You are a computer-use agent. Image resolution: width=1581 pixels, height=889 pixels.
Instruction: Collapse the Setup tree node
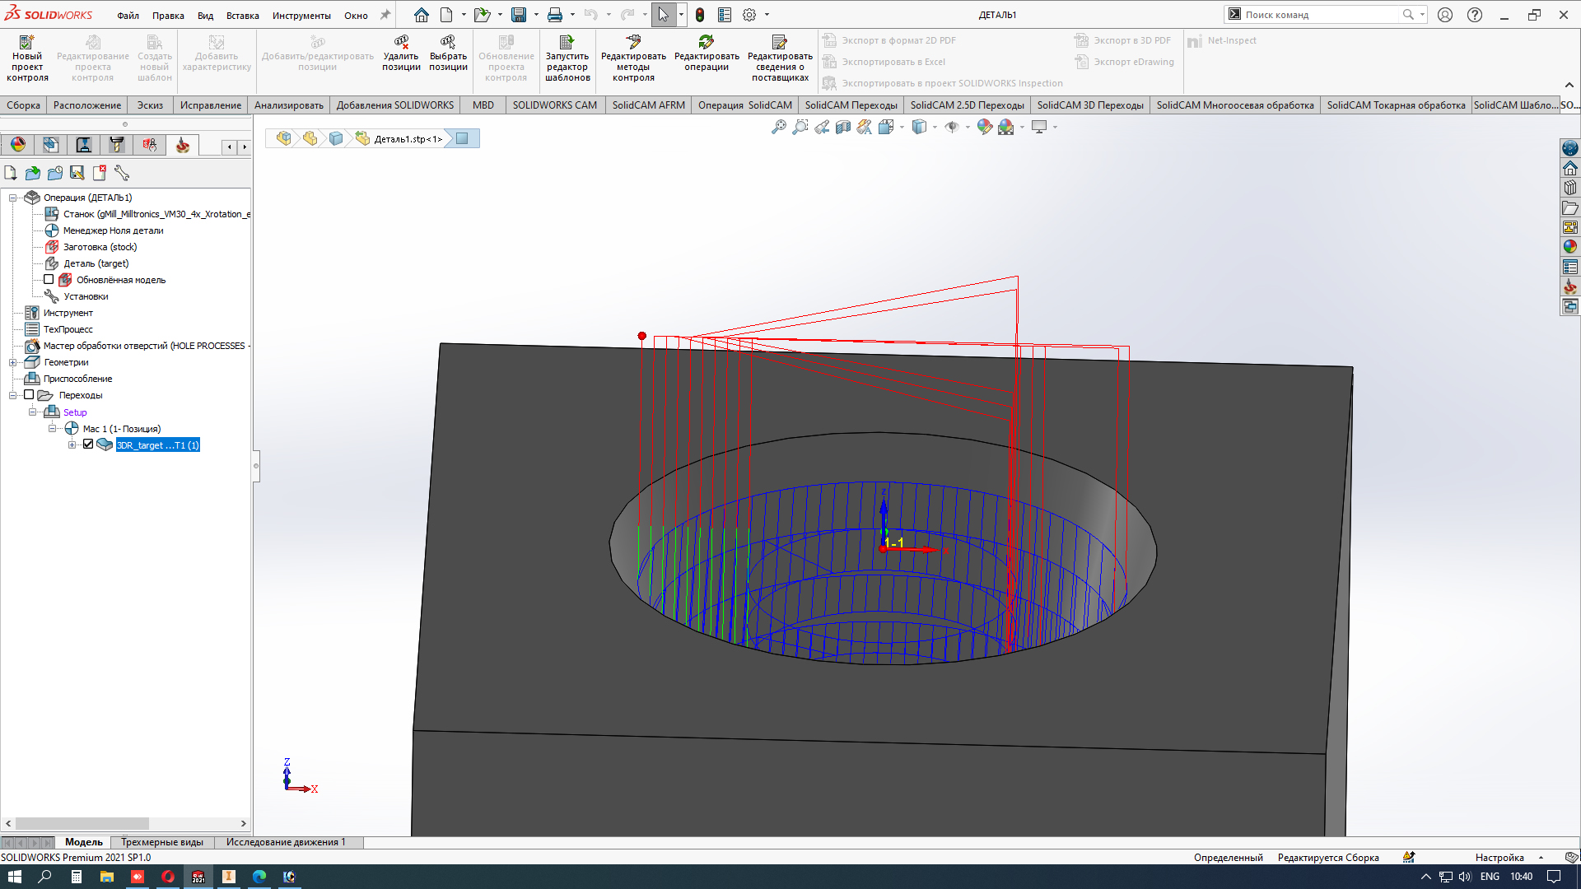click(x=33, y=412)
